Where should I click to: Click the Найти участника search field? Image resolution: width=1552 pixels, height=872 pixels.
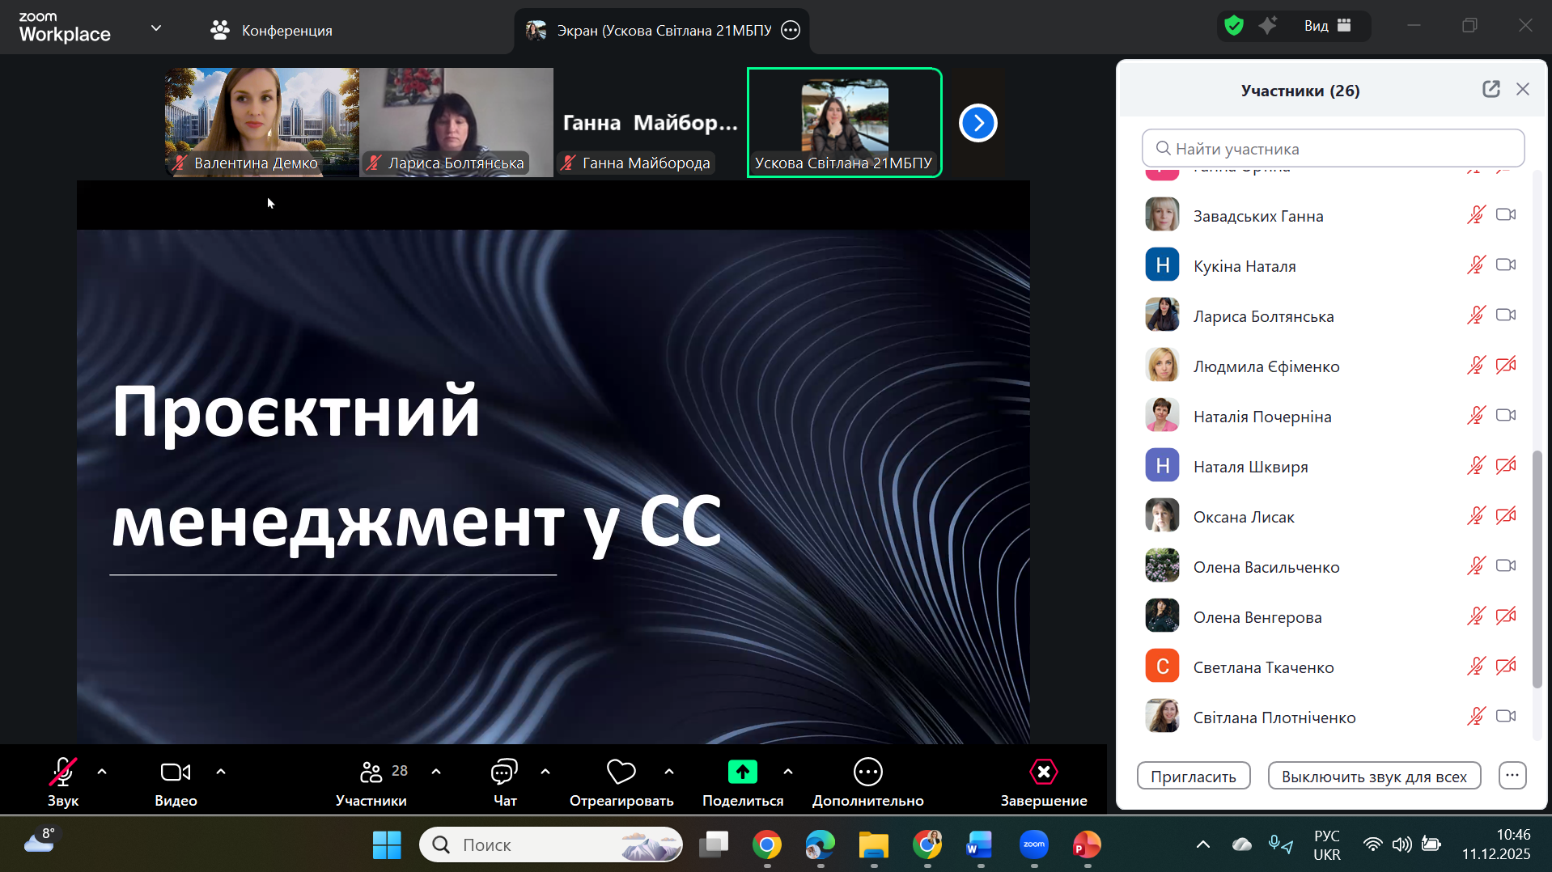[x=1333, y=148]
